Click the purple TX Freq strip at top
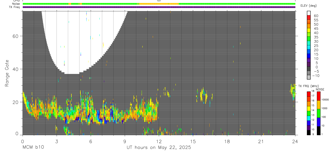332x153 pixels. pos(159,7)
